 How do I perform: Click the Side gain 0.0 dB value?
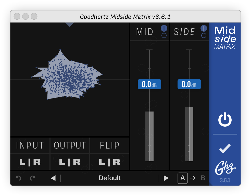coord(189,84)
